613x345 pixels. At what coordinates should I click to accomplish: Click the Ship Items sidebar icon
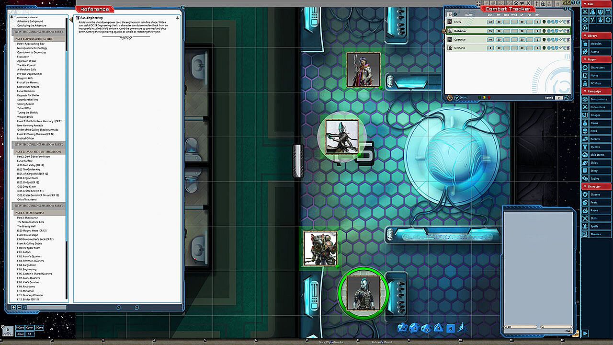click(x=585, y=155)
